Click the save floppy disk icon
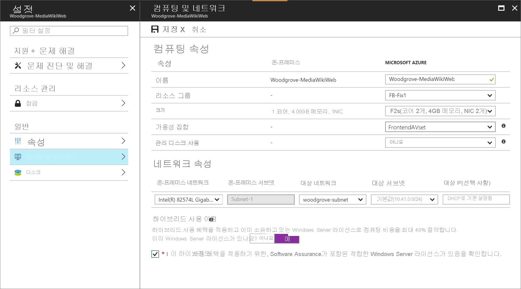Viewport: 521px width, 289px height. tap(155, 29)
